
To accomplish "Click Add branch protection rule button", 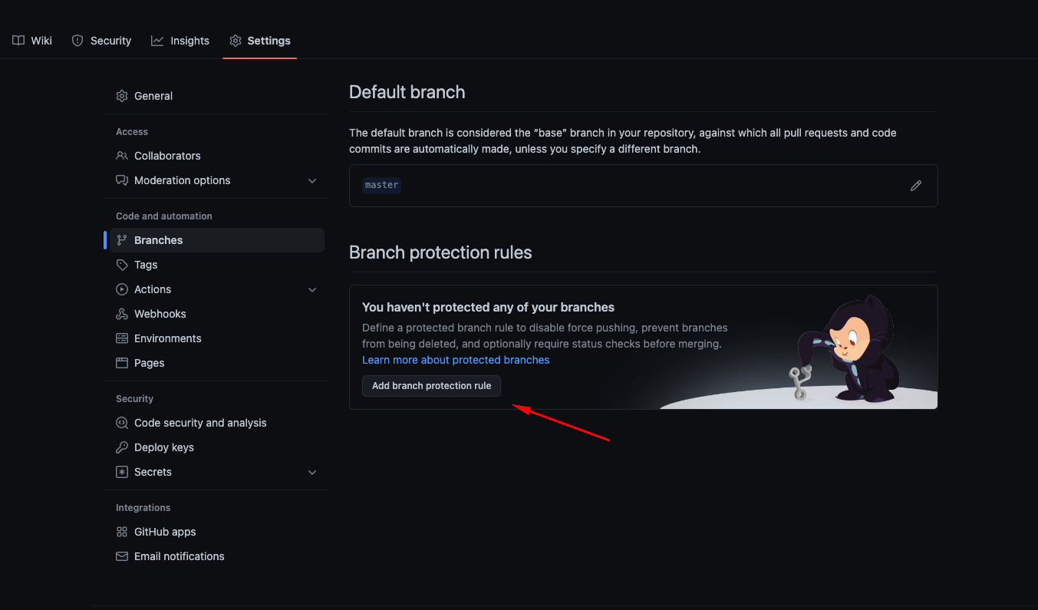I will tap(431, 386).
